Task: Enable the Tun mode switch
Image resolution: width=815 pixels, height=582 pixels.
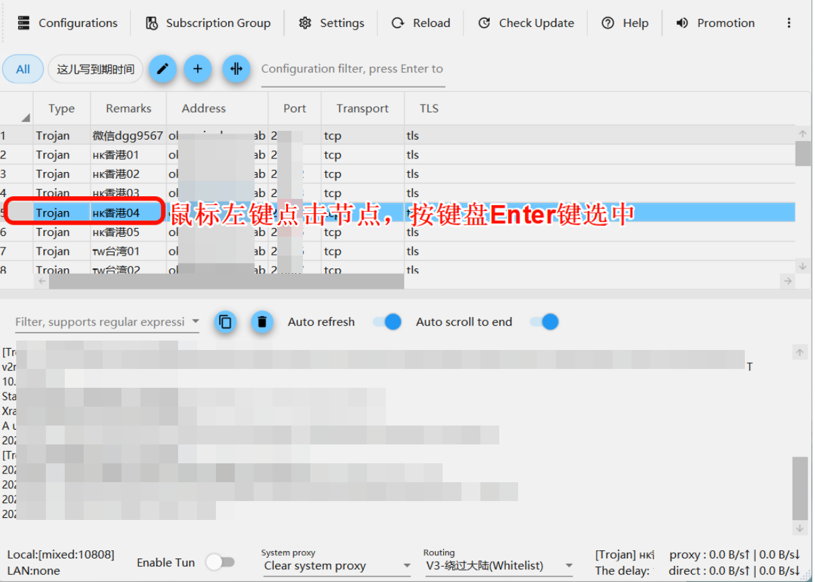Action: tap(220, 562)
